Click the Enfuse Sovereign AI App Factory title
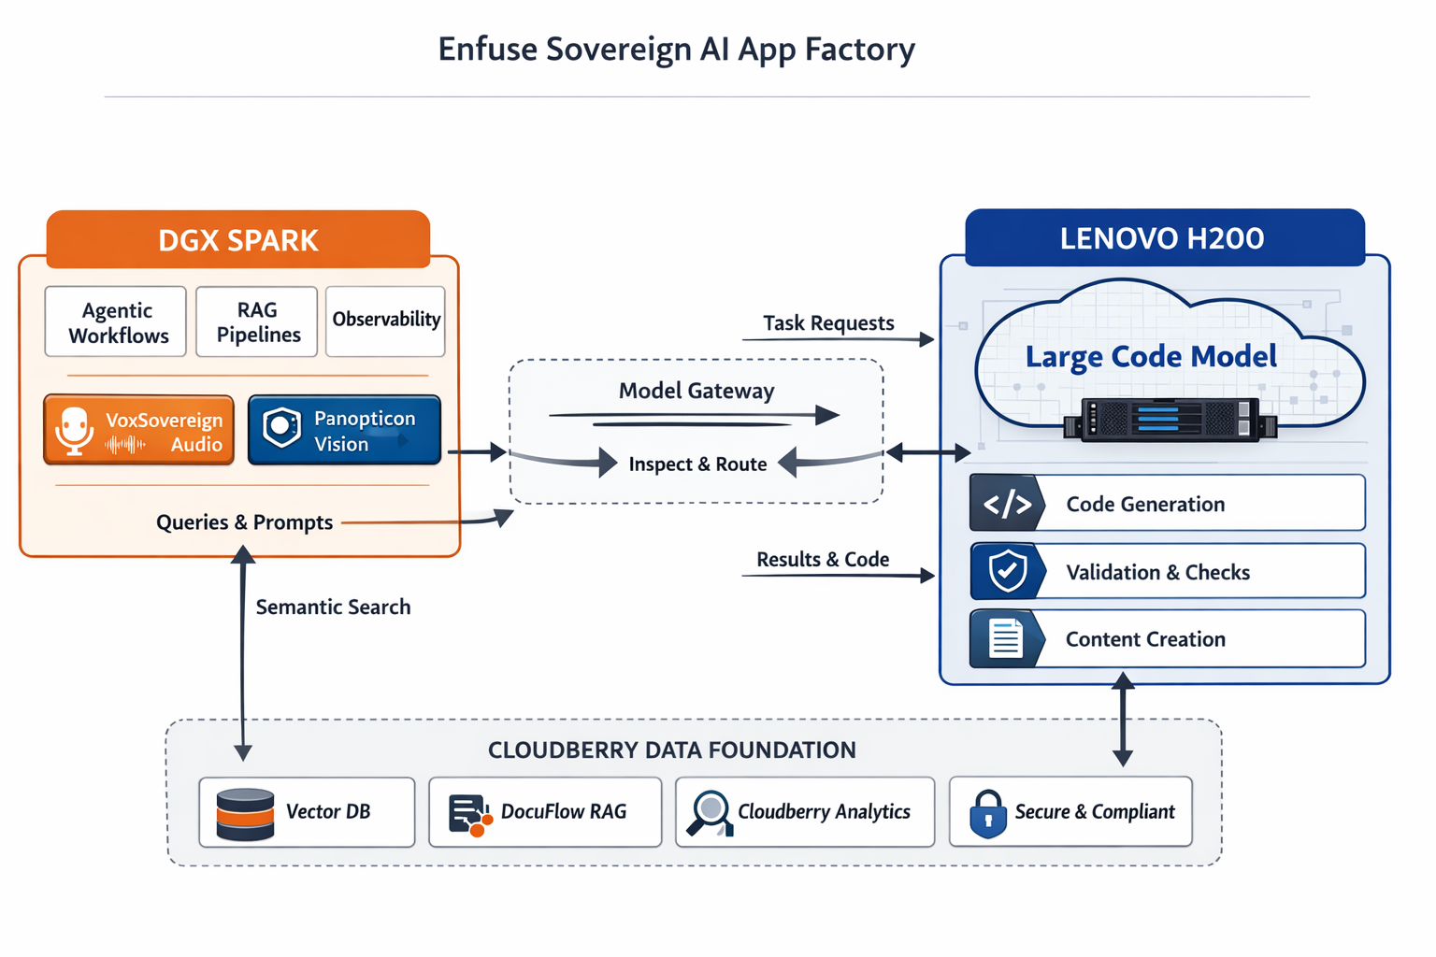The image size is (1436, 957). pos(677,49)
